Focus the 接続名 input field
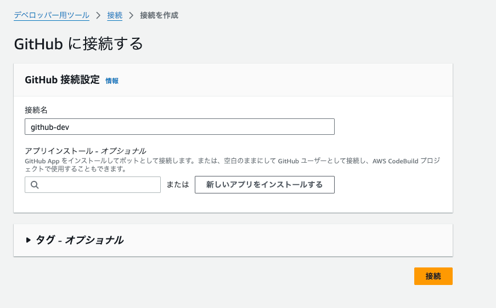The width and height of the screenshot is (496, 308). (179, 127)
